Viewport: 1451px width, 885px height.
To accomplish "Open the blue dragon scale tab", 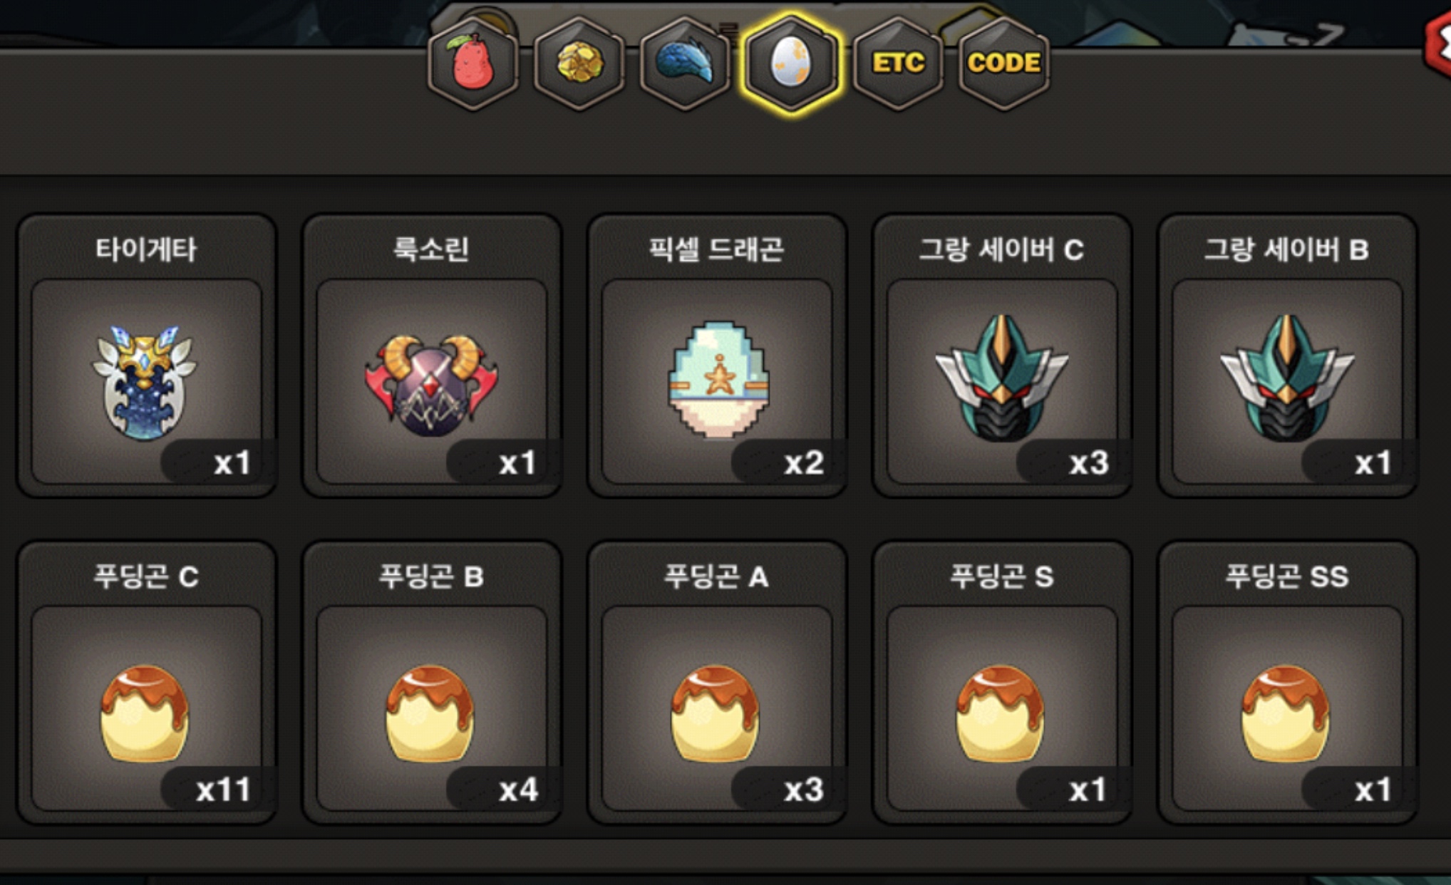I will pyautogui.click(x=685, y=63).
